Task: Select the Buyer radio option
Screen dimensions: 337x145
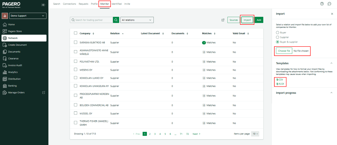Action: pyautogui.click(x=277, y=33)
